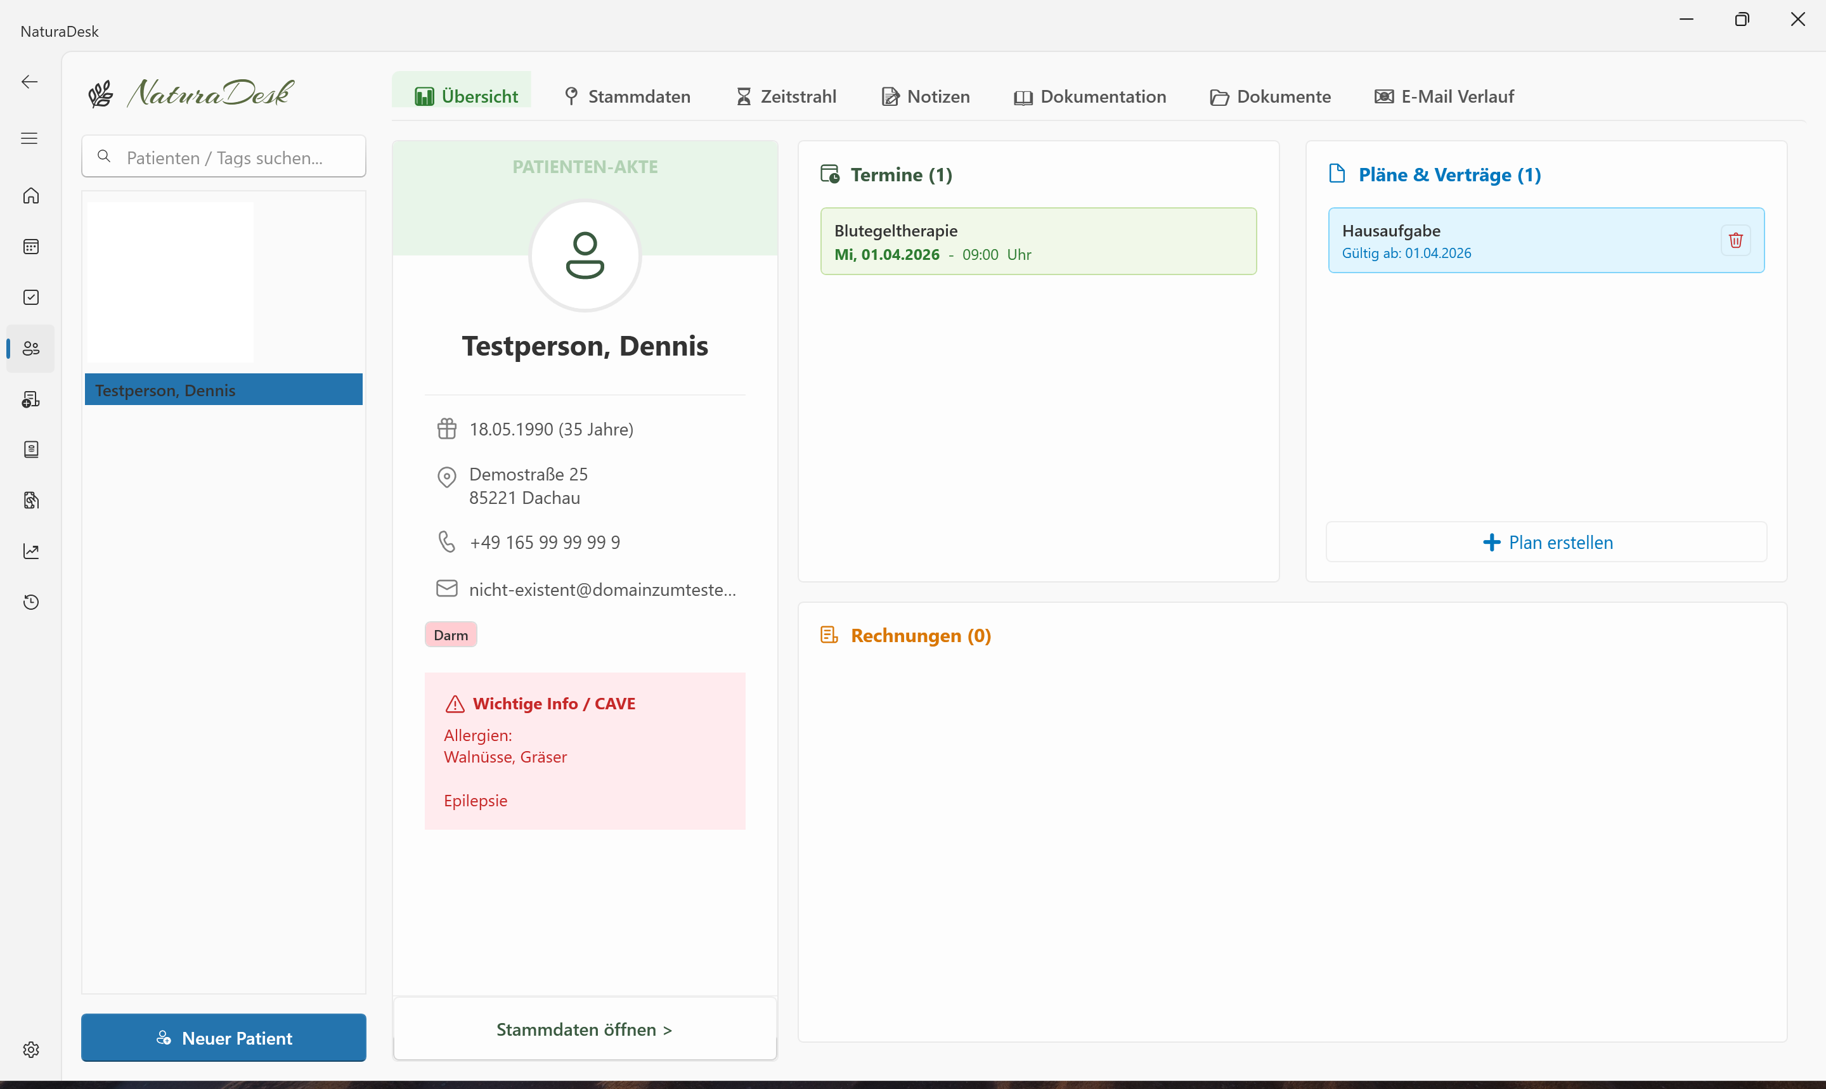Viewport: 1826px width, 1089px height.
Task: Open settings gear in sidebar
Action: 31,1049
